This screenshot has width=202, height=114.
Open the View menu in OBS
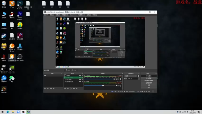pyautogui.click(x=58, y=15)
